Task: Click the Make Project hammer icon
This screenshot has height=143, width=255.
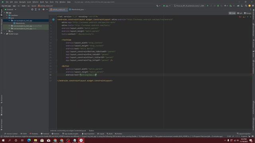Action: pos(157,6)
